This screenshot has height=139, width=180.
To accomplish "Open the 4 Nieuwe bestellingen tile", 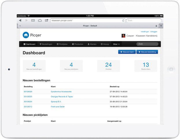I will coord(34,66).
